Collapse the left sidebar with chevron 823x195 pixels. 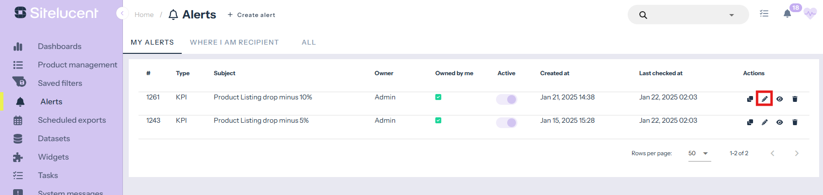(x=122, y=14)
